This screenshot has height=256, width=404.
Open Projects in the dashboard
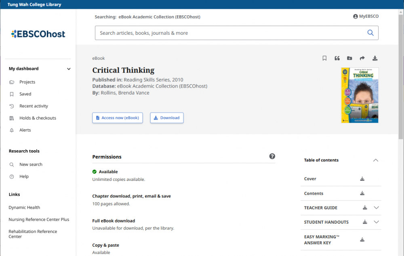(x=27, y=82)
